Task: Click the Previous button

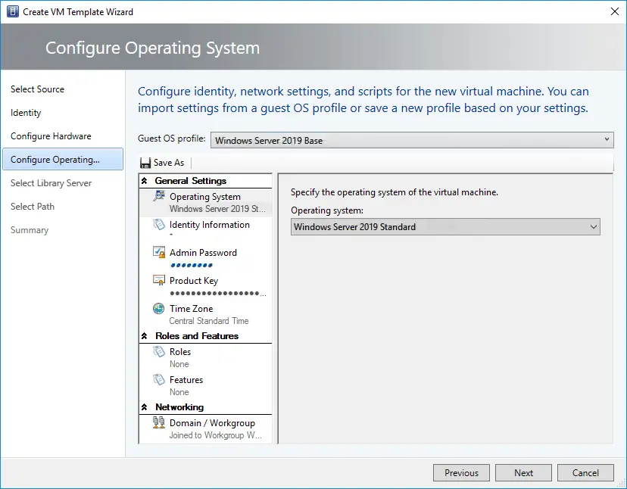Action: point(461,472)
